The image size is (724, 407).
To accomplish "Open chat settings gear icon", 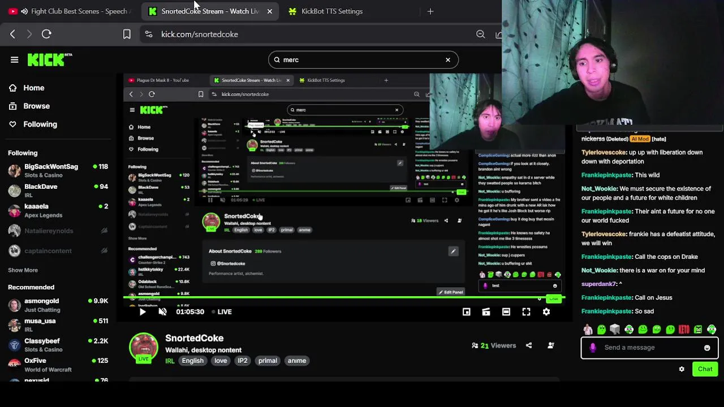I will click(682, 369).
